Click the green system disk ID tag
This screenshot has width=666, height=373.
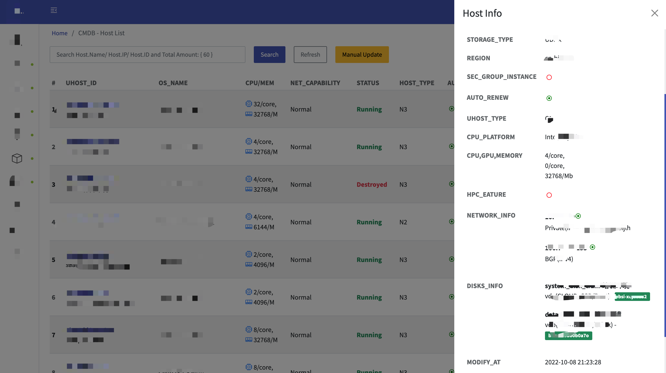(x=632, y=297)
